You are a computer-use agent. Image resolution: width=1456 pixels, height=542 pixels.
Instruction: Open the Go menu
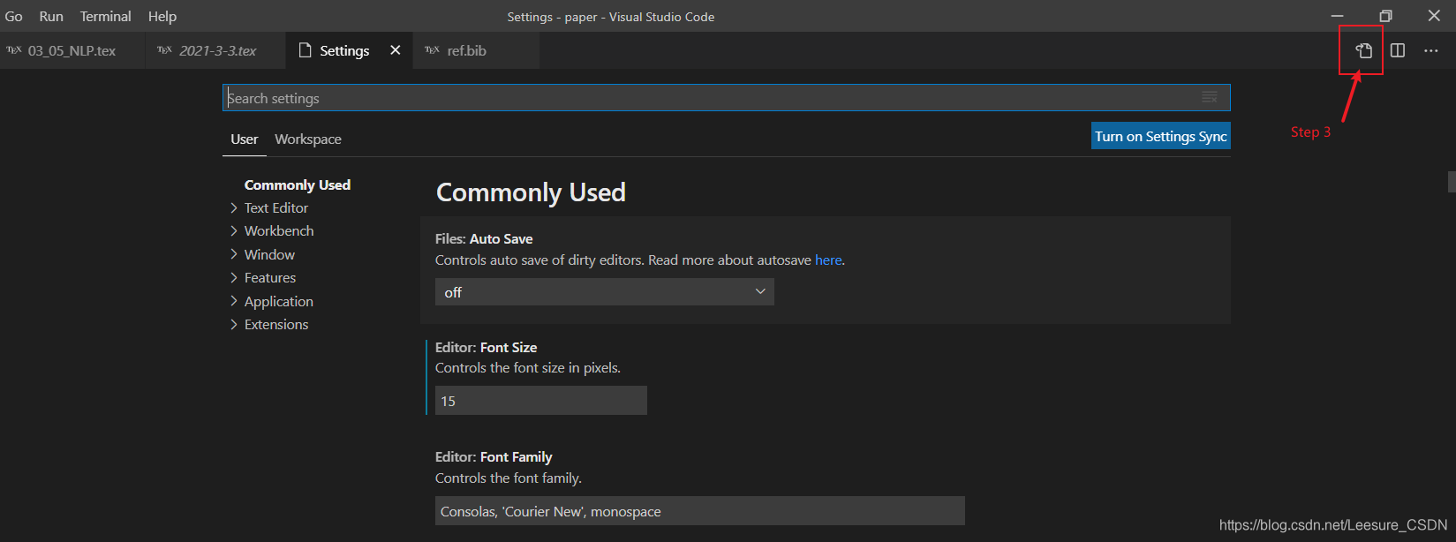click(14, 16)
